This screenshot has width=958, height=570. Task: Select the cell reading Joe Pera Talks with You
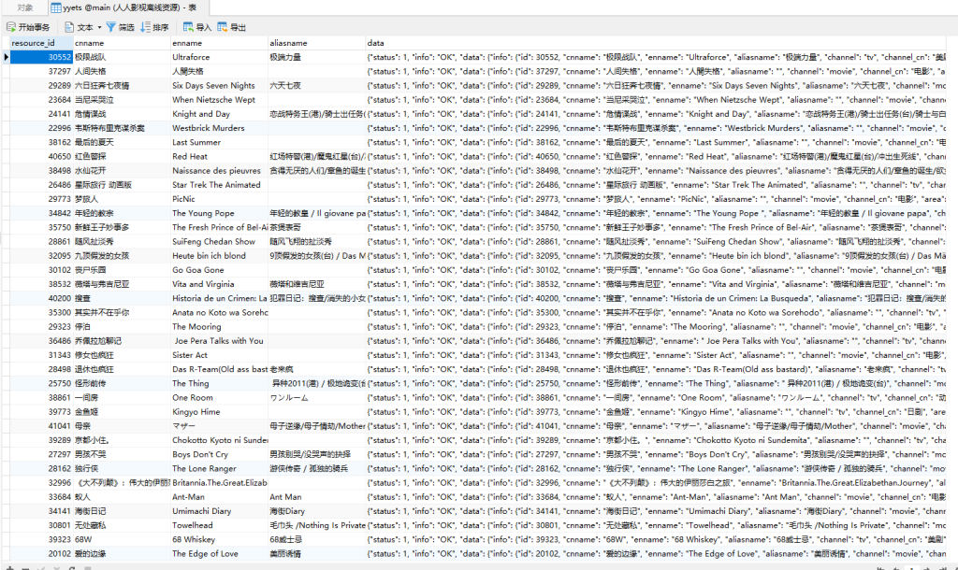click(219, 340)
